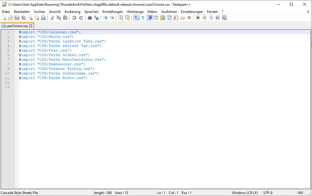Toggle monitoring with the eye icon

tap(189, 18)
